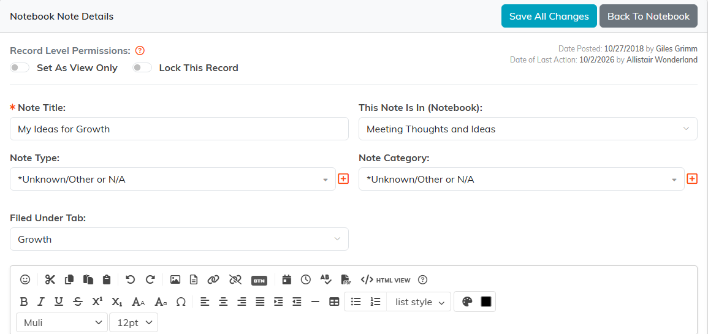Run spell check with the AB icon

(x=326, y=280)
